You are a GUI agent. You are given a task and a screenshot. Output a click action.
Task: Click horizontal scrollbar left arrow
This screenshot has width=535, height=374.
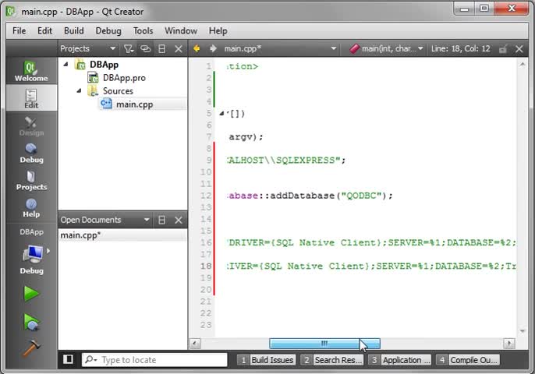tap(195, 343)
